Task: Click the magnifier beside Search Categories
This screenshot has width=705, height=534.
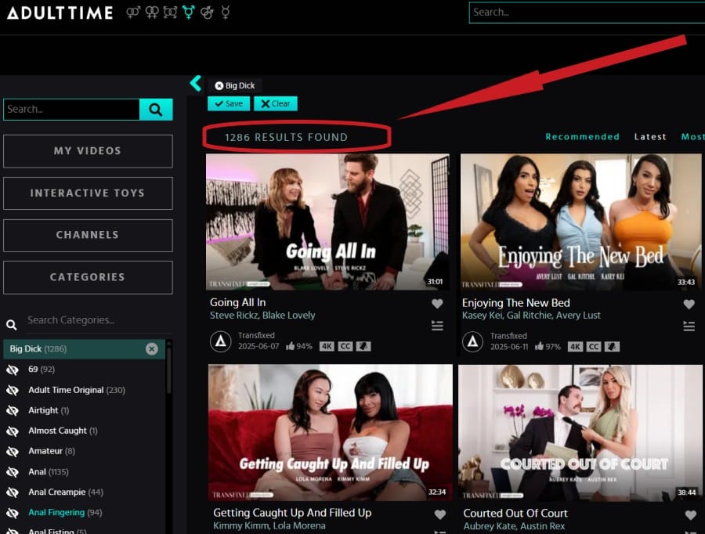Action: click(12, 324)
